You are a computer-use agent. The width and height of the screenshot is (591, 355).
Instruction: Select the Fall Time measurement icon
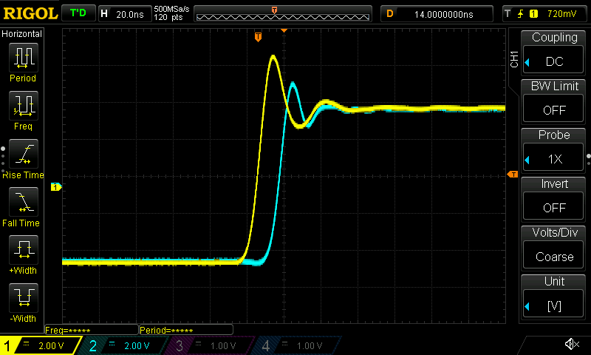pyautogui.click(x=24, y=202)
